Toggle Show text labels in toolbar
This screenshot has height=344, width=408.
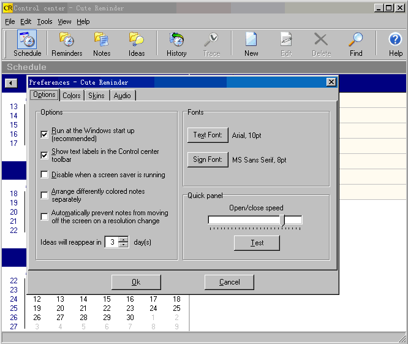pyautogui.click(x=45, y=156)
